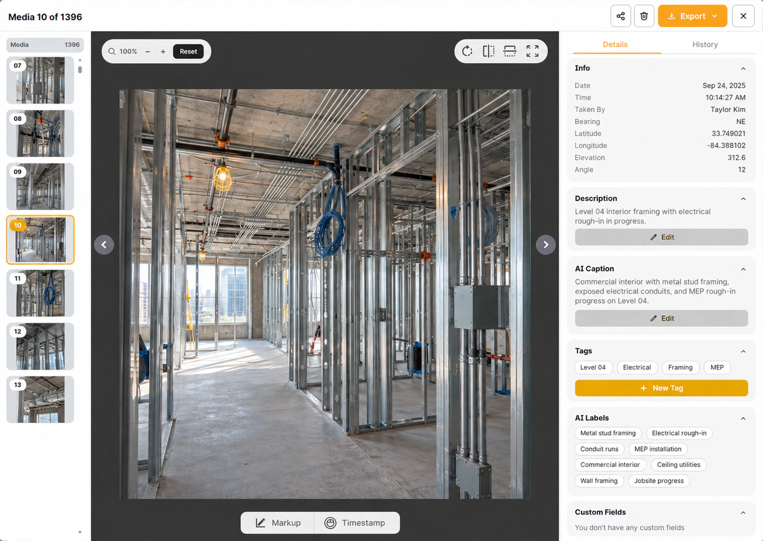
Task: Edit the Description text
Action: [661, 237]
